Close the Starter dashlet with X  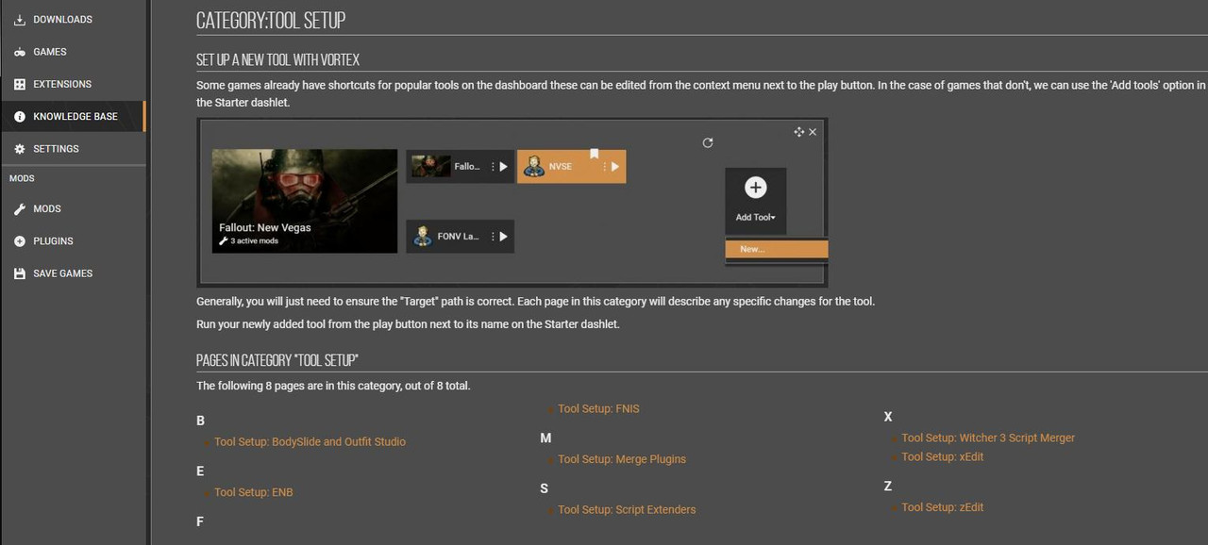click(x=813, y=132)
